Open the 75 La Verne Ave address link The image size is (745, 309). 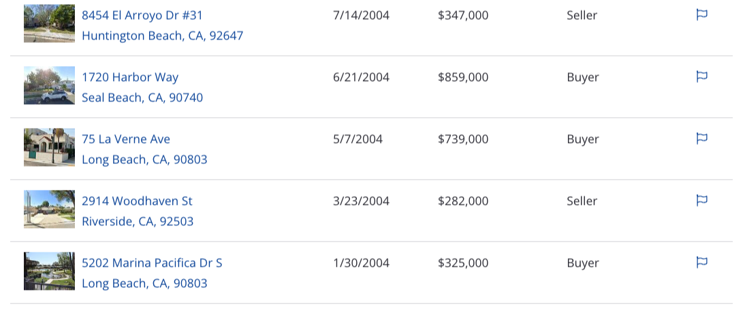point(126,139)
